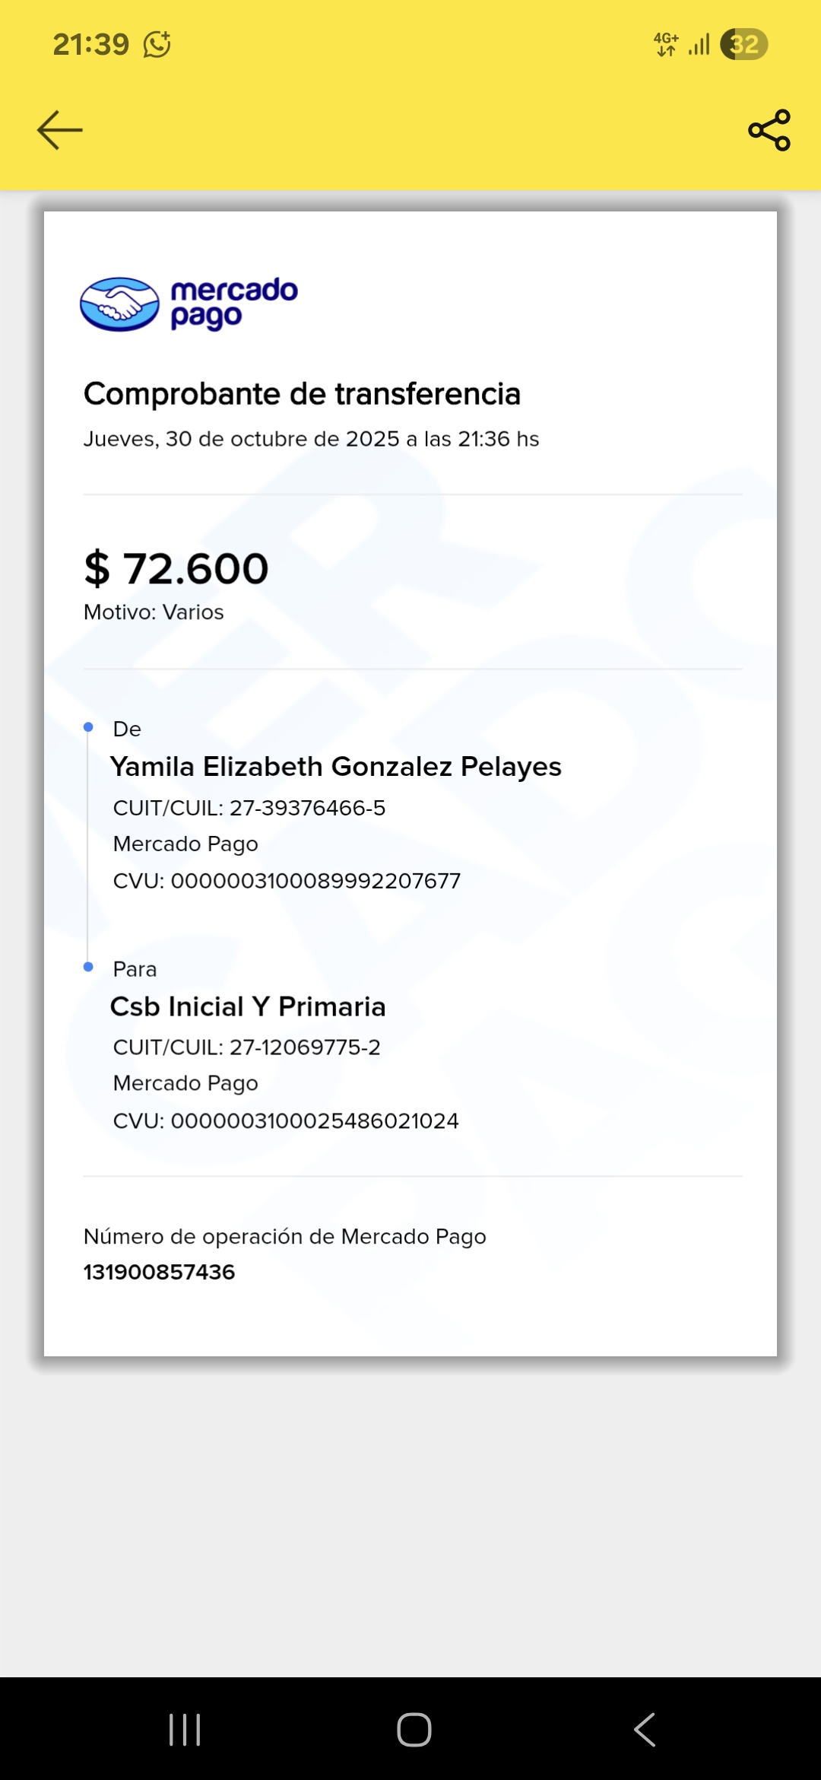Tap the recipient CVU number
The image size is (821, 1780).
point(315,1120)
